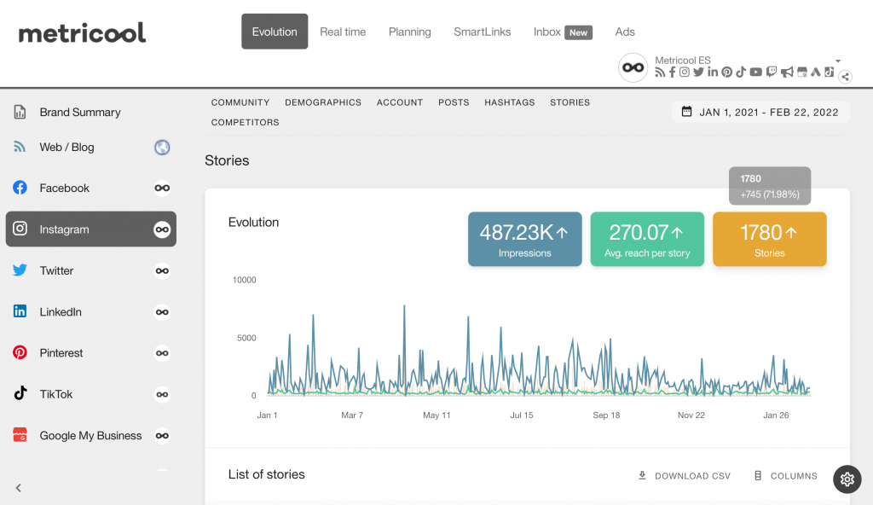Click the YouTube icon in the brand header

click(x=755, y=72)
